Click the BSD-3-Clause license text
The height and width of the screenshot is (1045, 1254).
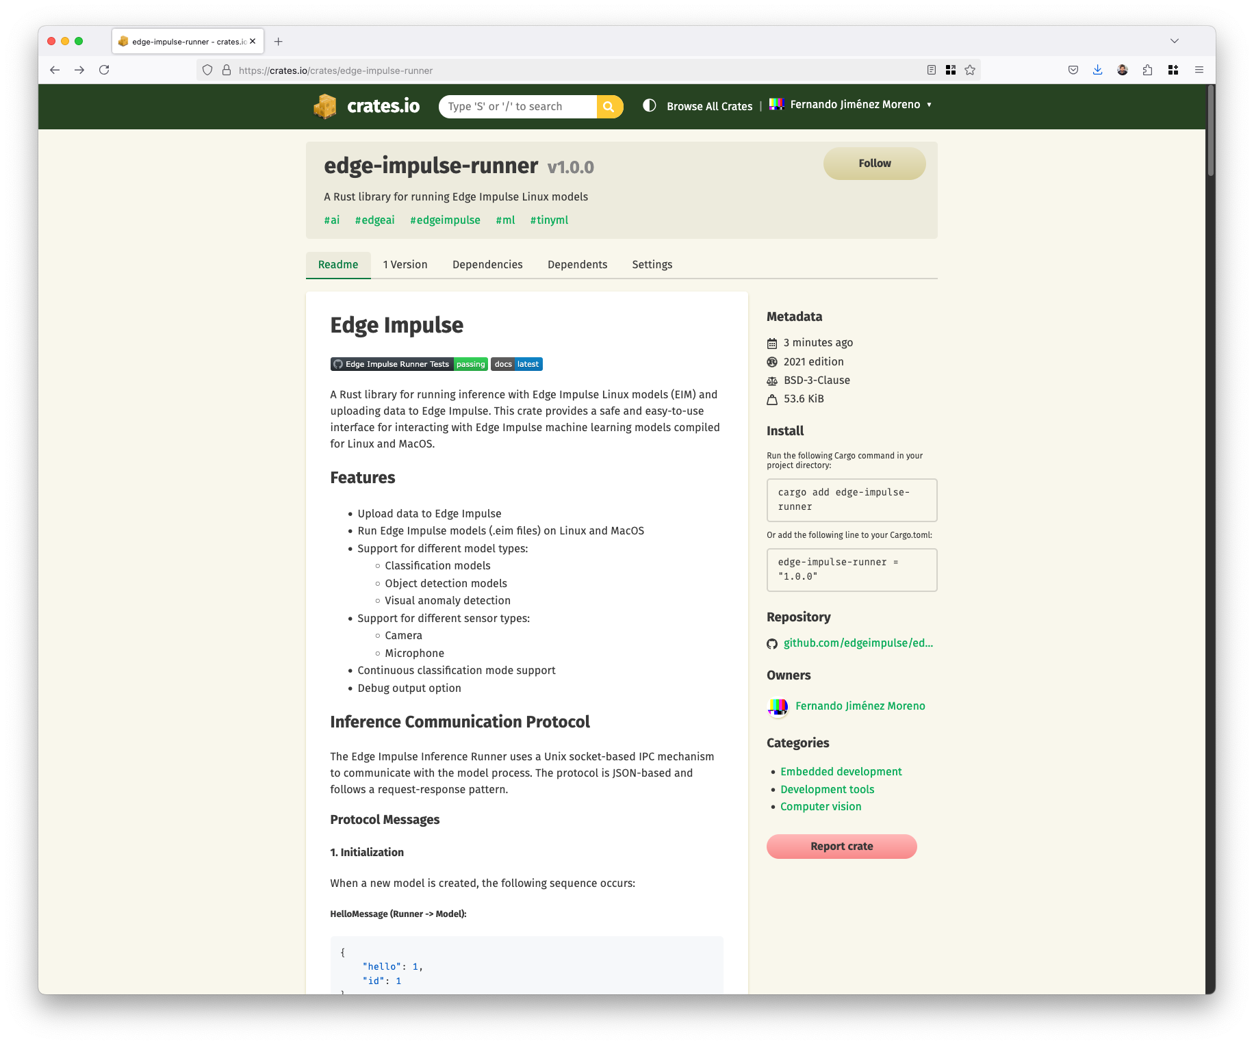pos(817,380)
